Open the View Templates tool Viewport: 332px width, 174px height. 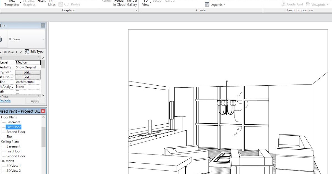click(11, 3)
